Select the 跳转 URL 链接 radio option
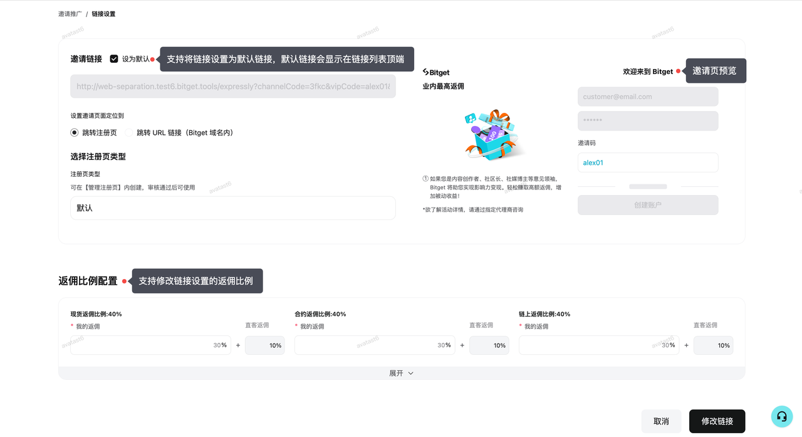 (129, 132)
